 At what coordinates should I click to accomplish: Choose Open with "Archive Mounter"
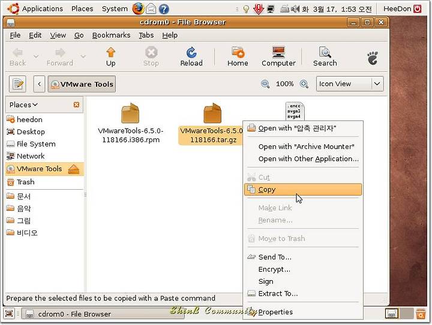[x=303, y=147]
